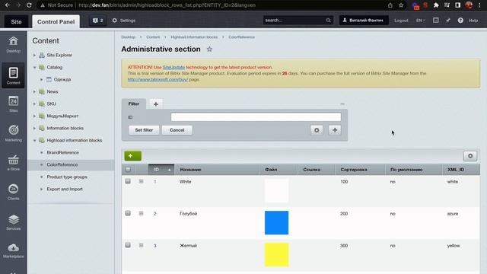Expand the News tree node
The height and width of the screenshot is (274, 487).
(34, 91)
